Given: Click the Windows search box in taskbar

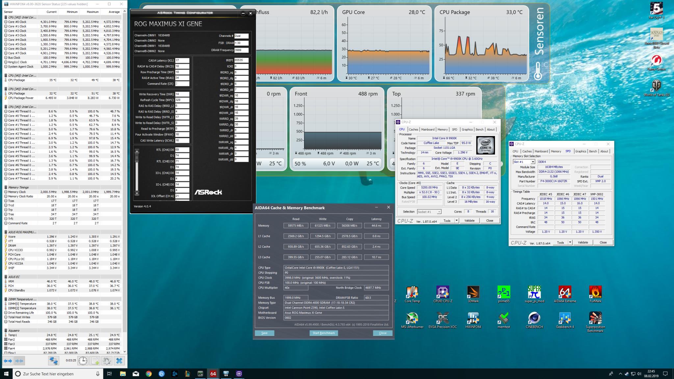Looking at the screenshot, I should pos(57,374).
